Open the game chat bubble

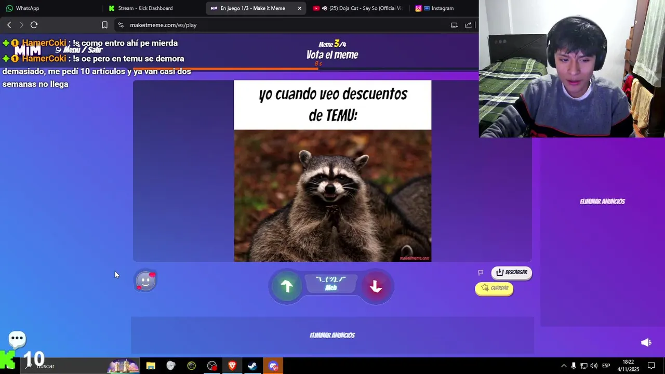coord(17,339)
